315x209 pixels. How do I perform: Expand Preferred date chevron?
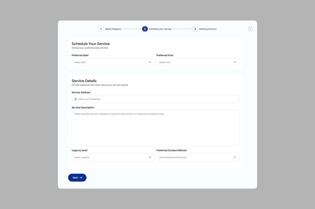[x=150, y=62]
